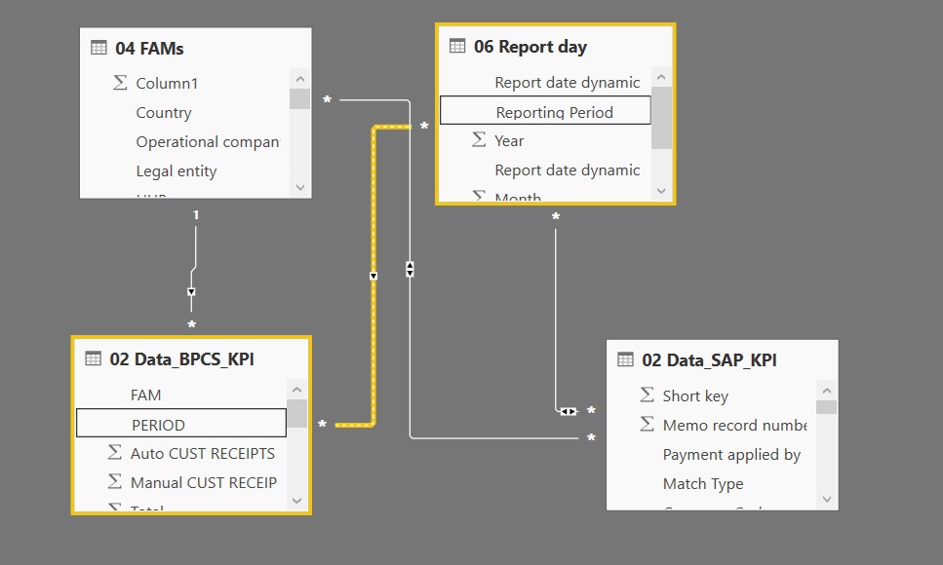The height and width of the screenshot is (565, 943).
Task: Click filter arrow on FAMs to BPCS relationship
Action: [191, 292]
